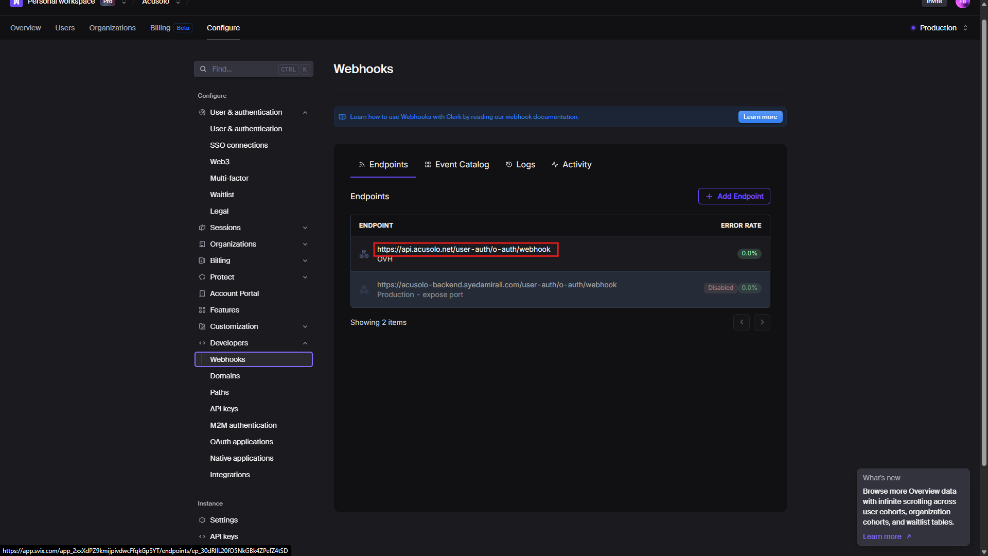This screenshot has width=988, height=556.
Task: Open the Overview top tab
Action: coord(26,28)
